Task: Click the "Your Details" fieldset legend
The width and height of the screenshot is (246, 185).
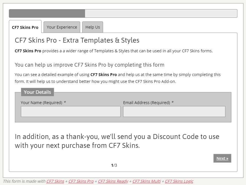Action: click(37, 92)
